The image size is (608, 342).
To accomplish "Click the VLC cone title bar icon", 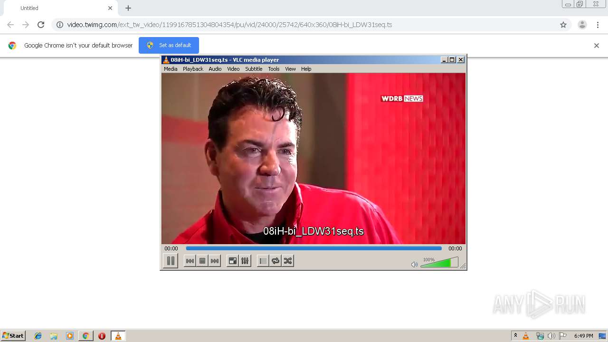I will point(166,60).
